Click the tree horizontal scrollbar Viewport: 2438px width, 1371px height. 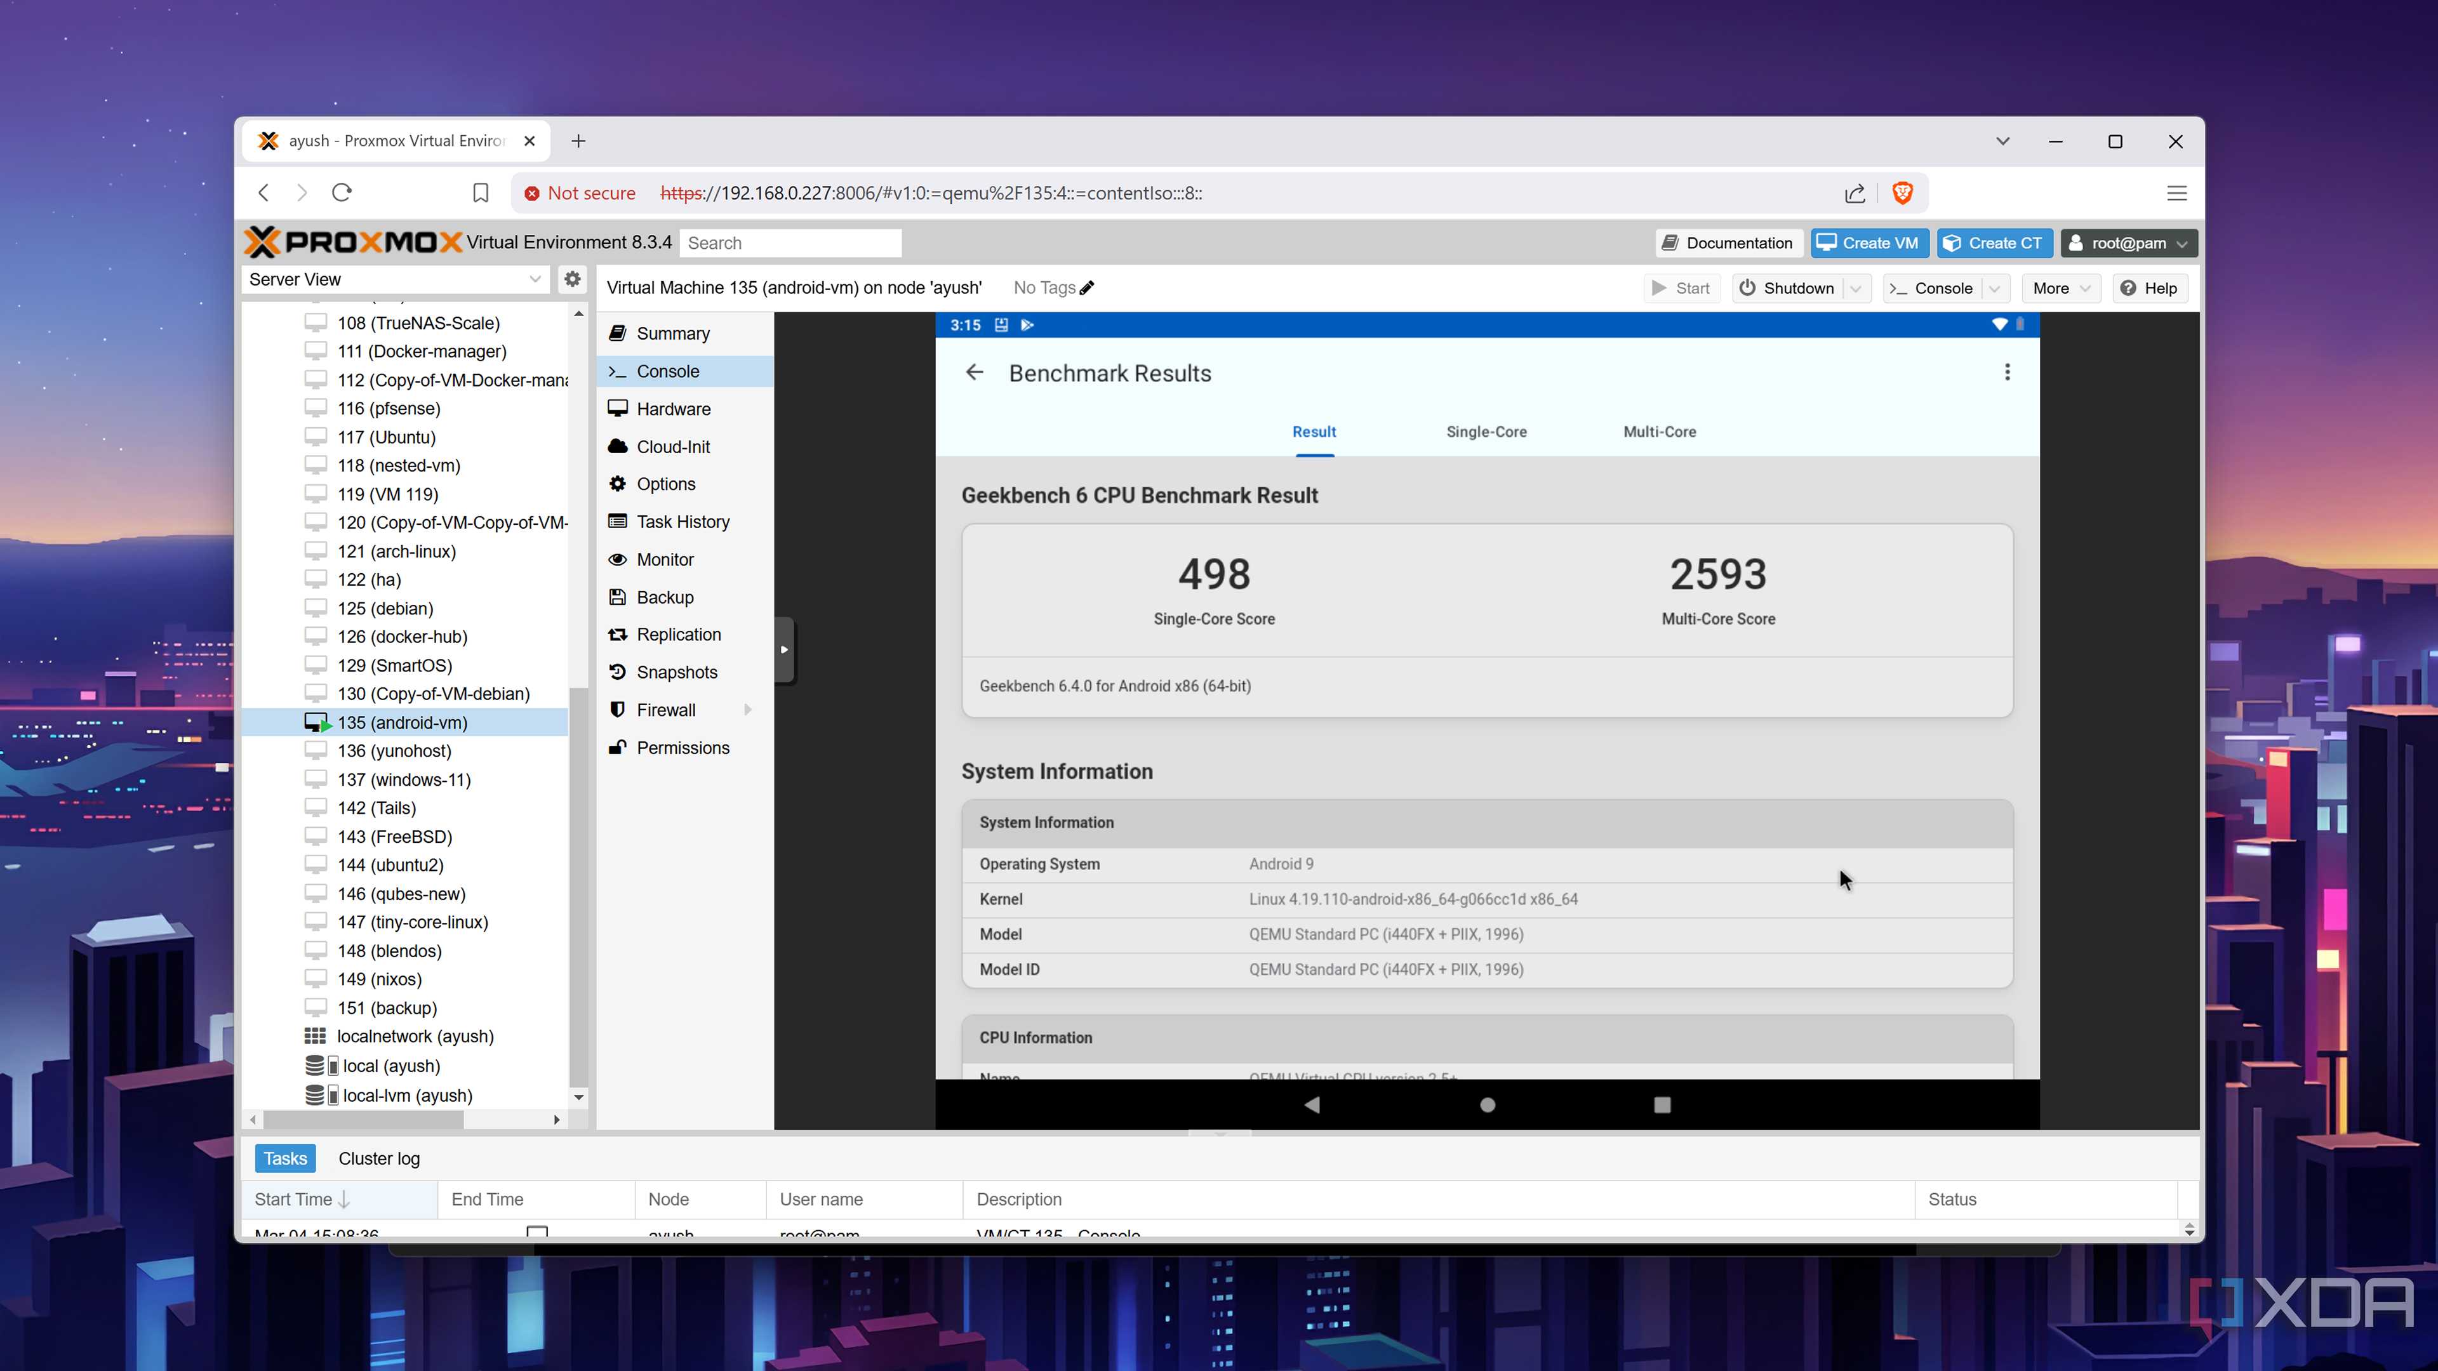tap(363, 1119)
